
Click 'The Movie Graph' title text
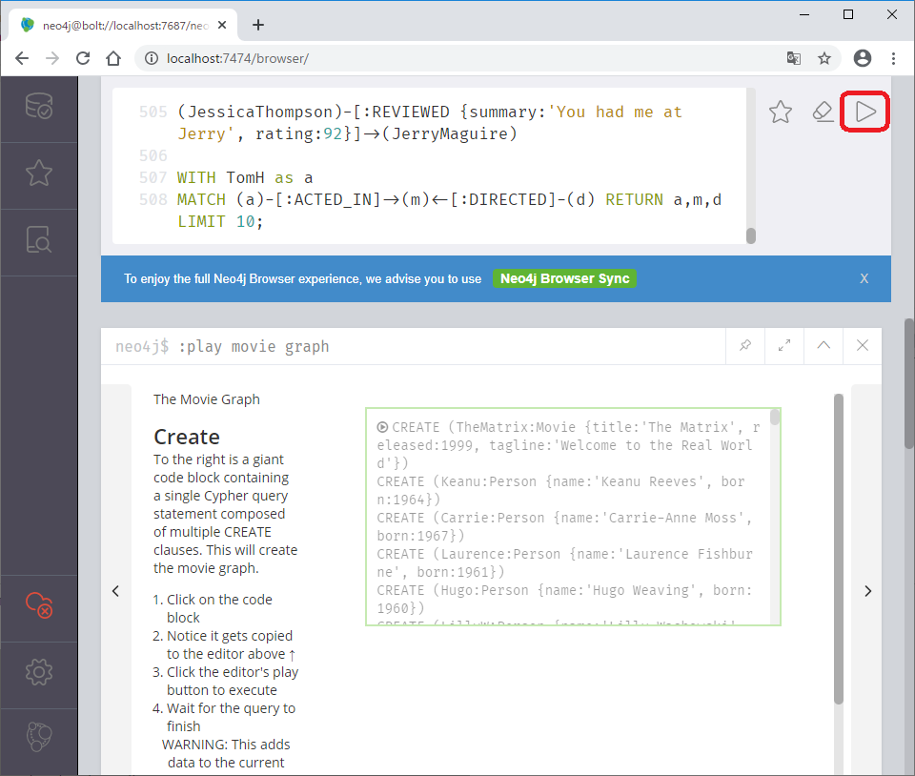click(x=207, y=399)
